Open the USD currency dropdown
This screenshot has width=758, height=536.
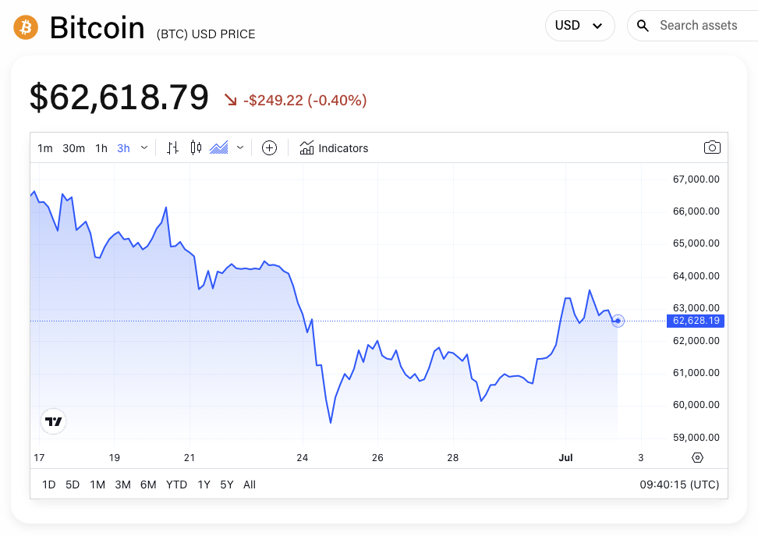[x=579, y=25]
